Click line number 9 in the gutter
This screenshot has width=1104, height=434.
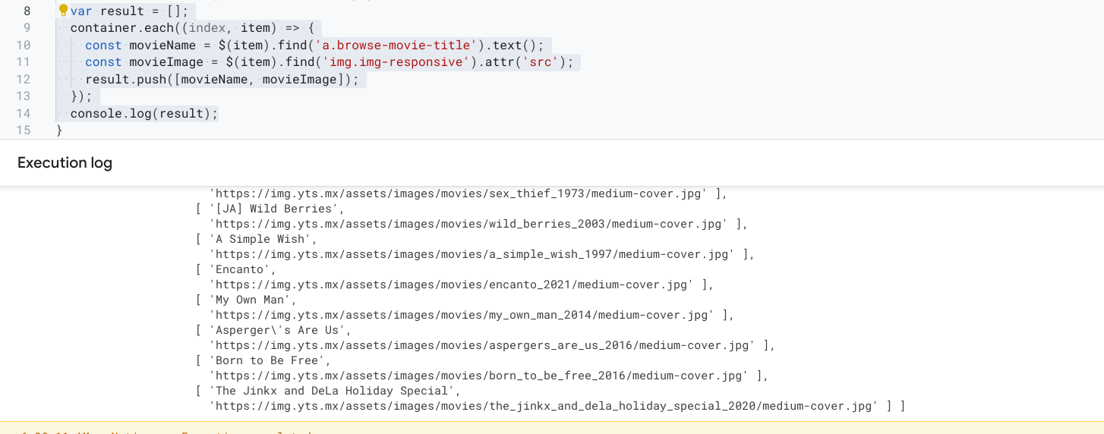(27, 28)
